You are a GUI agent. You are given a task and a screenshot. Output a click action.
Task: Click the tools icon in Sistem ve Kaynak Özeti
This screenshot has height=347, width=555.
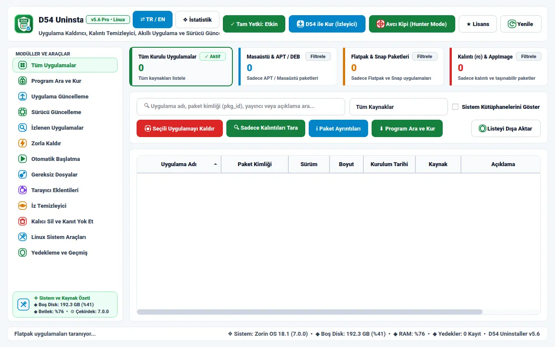pos(23,304)
